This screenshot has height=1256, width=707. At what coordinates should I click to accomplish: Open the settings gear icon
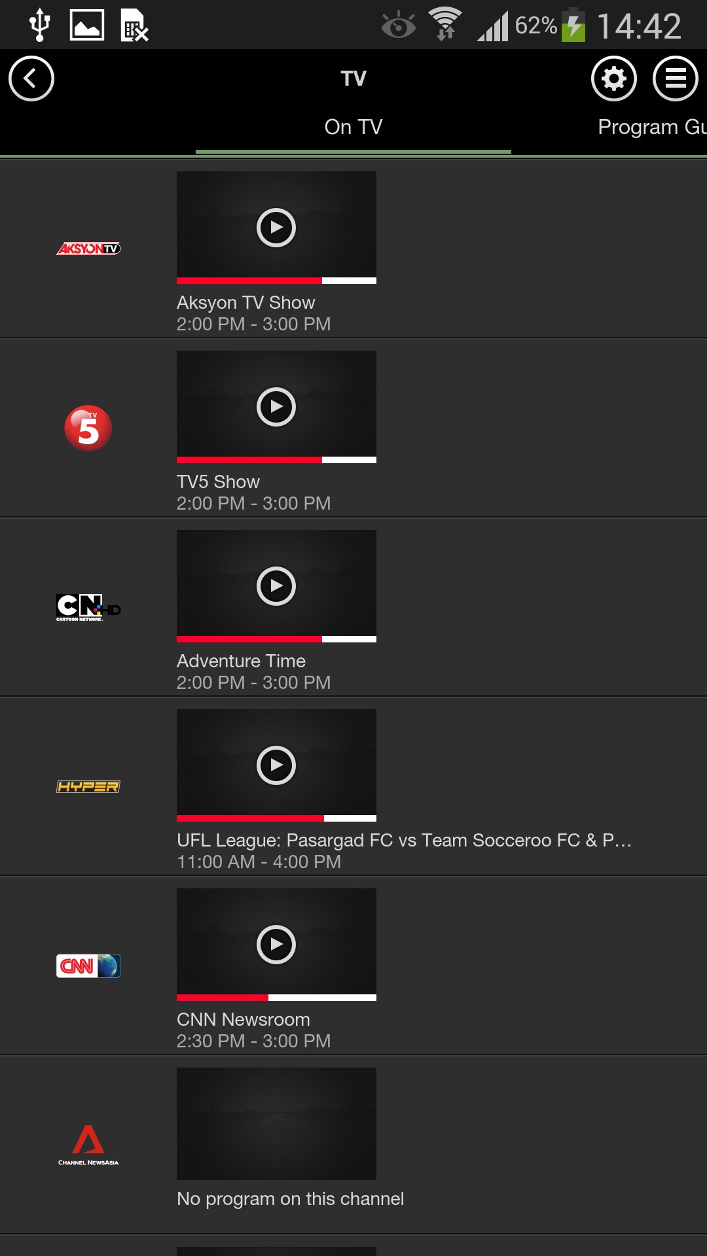point(613,79)
